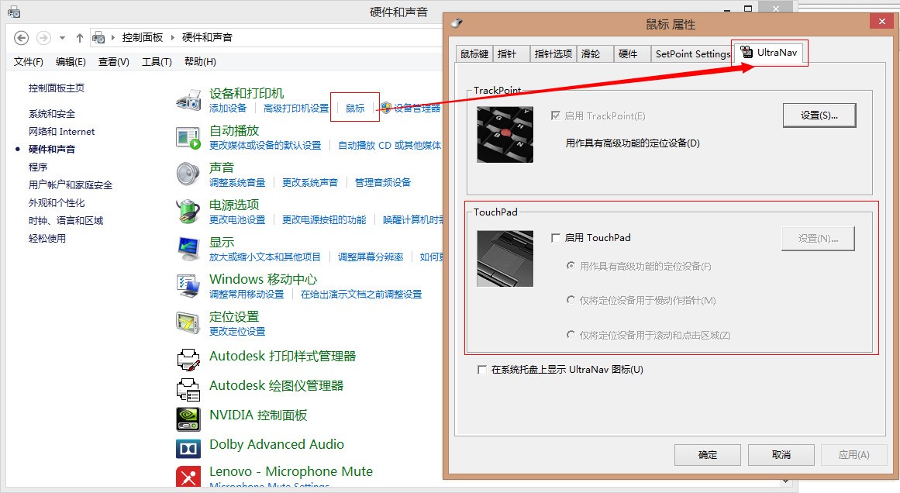900x493 pixels.
Task: Enable the TouchPad checkbox
Action: pyautogui.click(x=556, y=238)
